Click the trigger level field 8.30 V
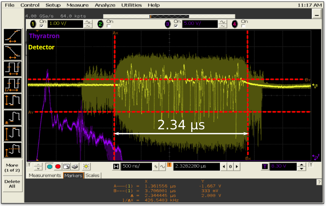 click(x=283, y=167)
